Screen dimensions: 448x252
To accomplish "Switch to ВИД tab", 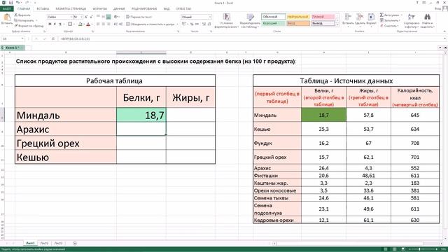I will (167, 8).
